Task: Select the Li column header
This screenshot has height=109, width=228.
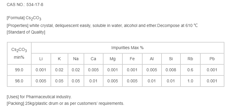Action: pos(41,59)
